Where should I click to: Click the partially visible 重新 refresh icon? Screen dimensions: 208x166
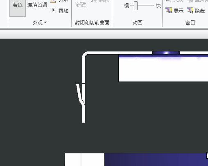click(x=190, y=1)
